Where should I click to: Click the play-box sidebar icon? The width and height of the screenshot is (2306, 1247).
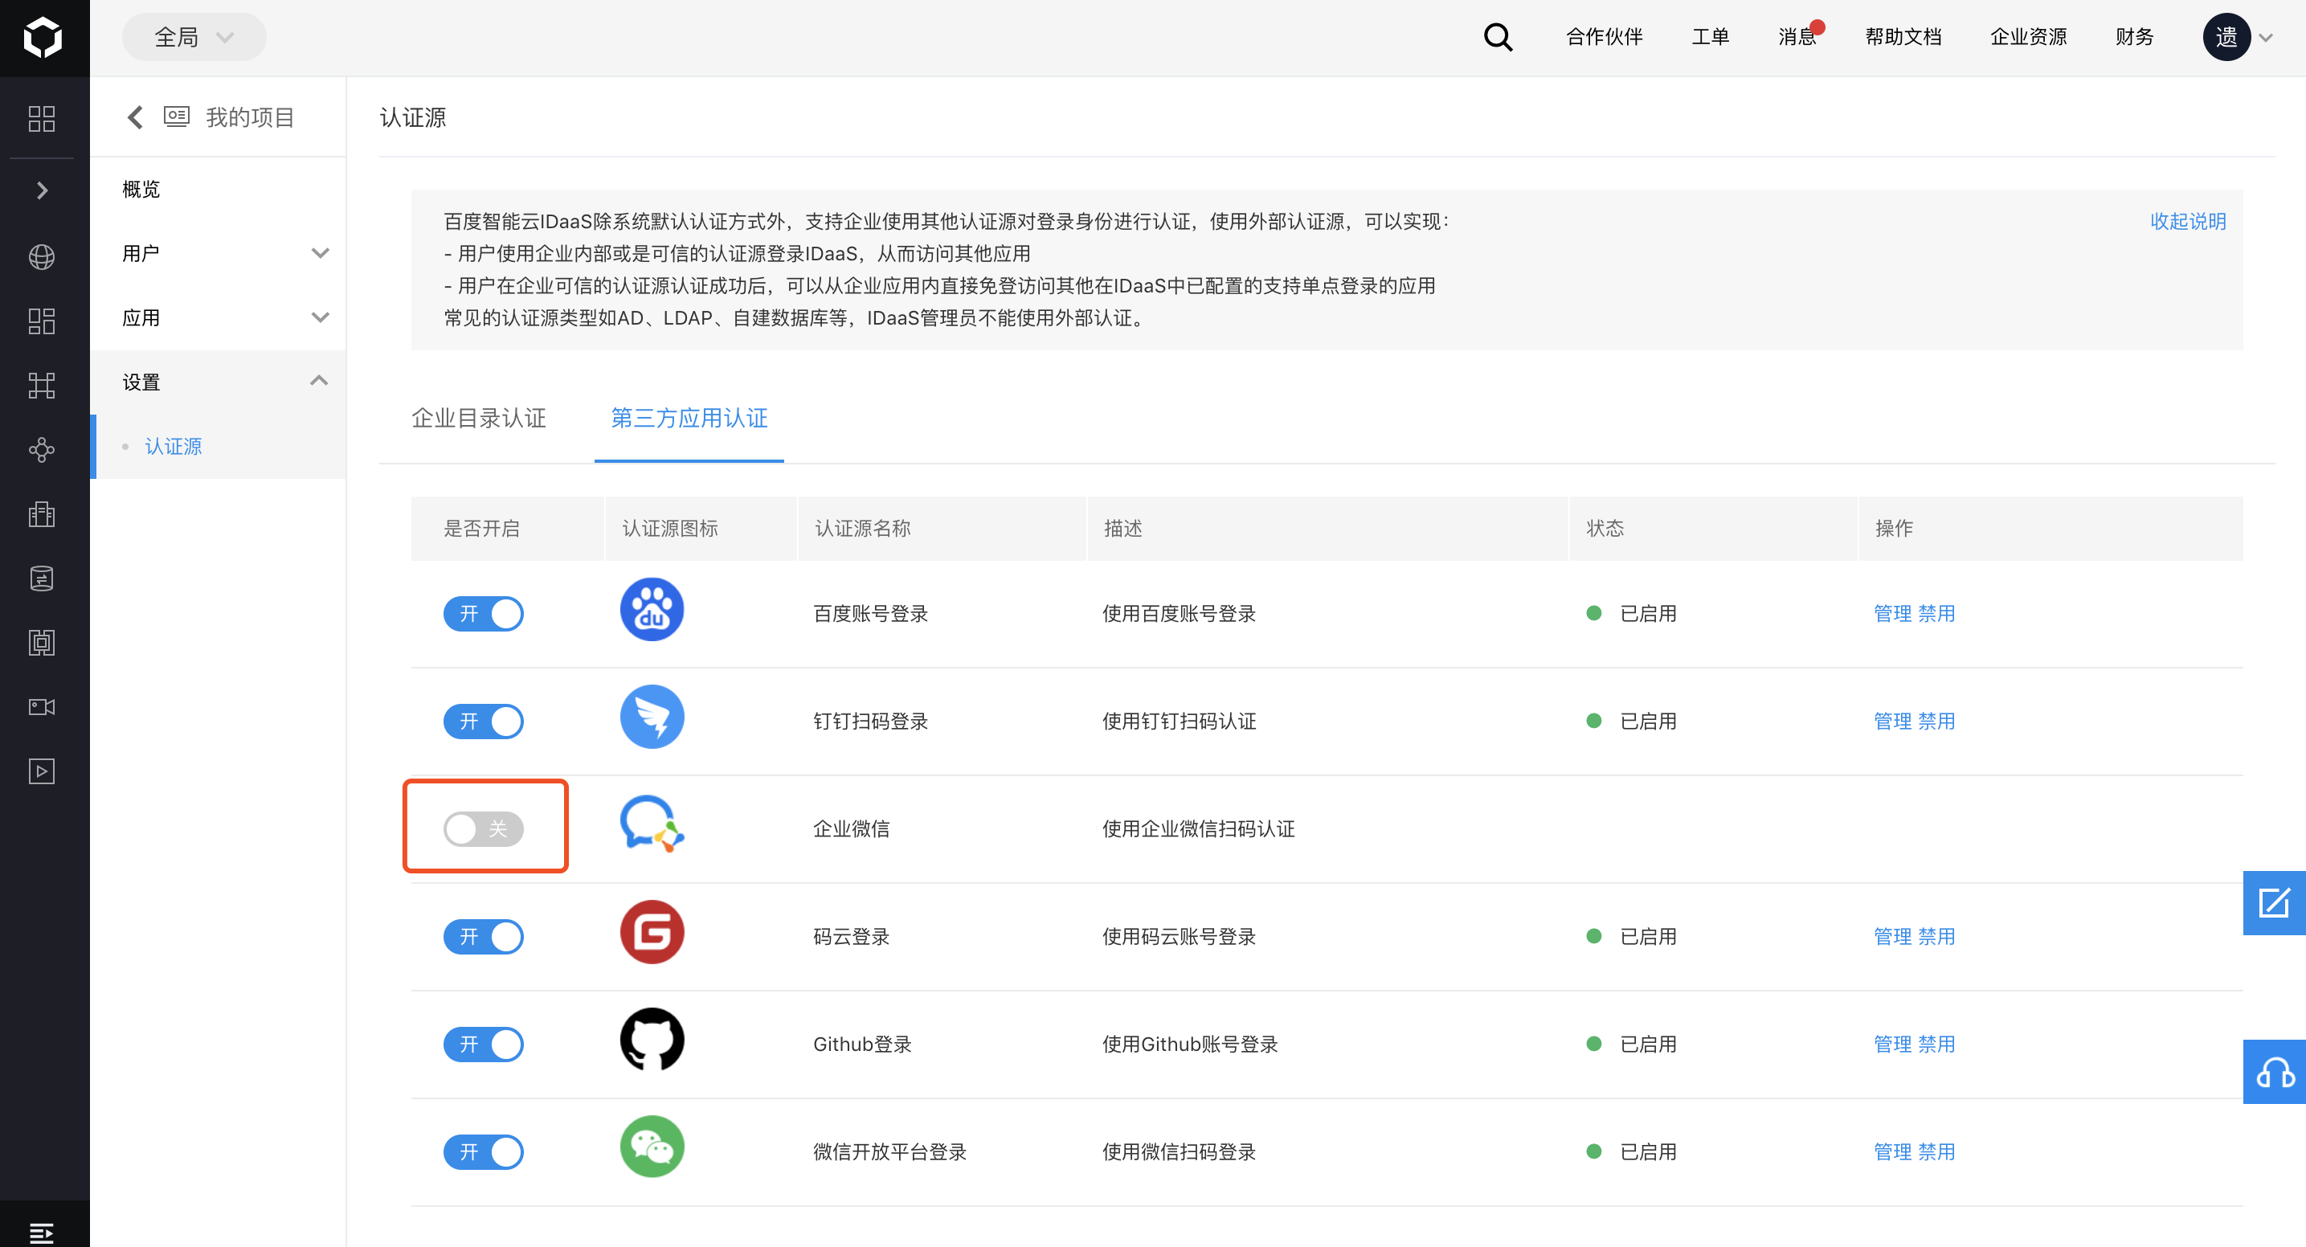pyautogui.click(x=41, y=771)
